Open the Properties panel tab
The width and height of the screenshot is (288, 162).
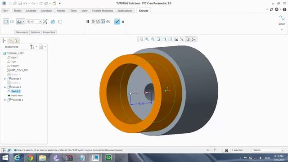pos(49,32)
